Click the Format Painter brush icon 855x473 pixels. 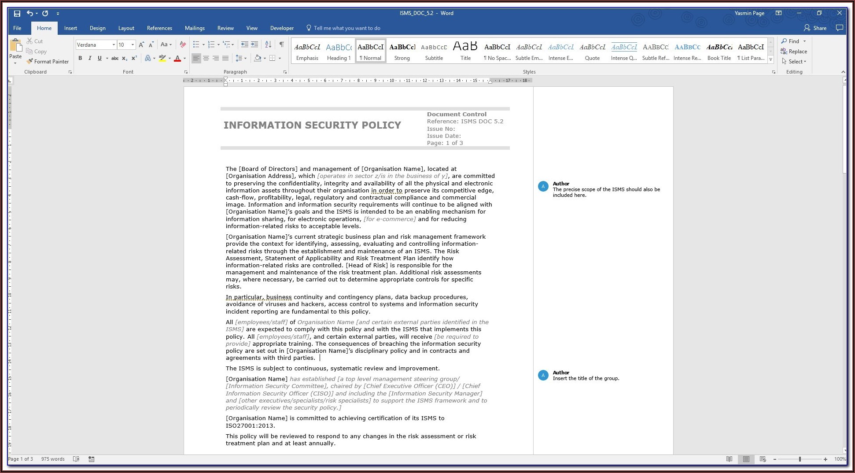pyautogui.click(x=29, y=62)
